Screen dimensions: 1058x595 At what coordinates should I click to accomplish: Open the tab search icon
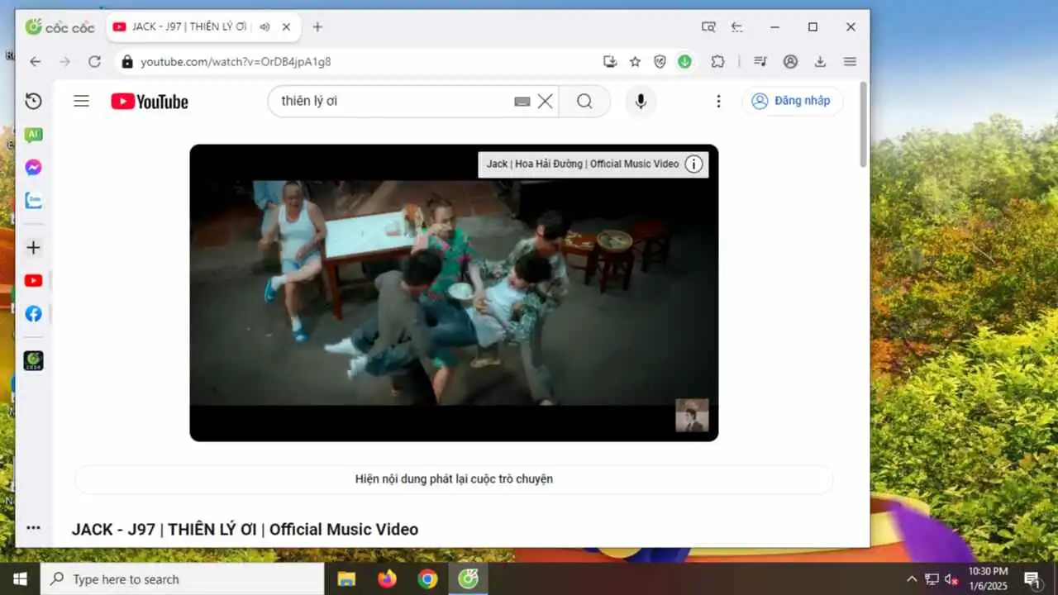point(708,26)
